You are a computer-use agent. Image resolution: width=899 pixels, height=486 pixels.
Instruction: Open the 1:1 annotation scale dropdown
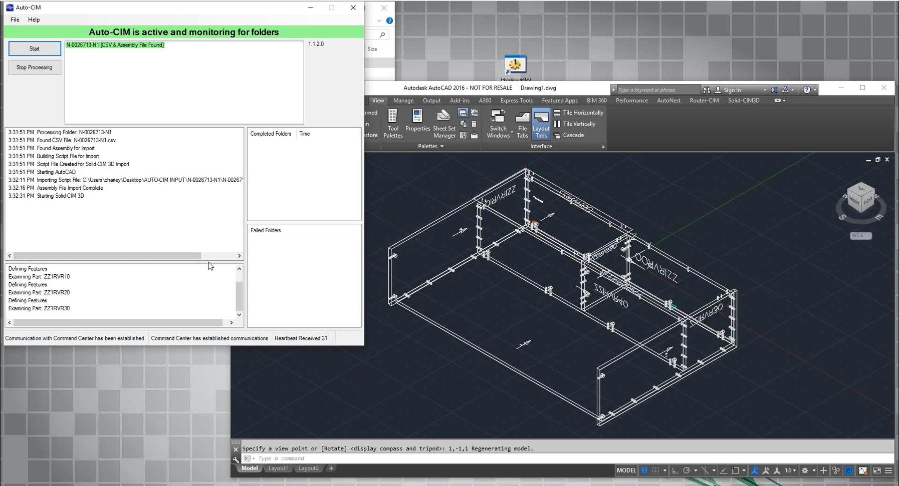[790, 470]
